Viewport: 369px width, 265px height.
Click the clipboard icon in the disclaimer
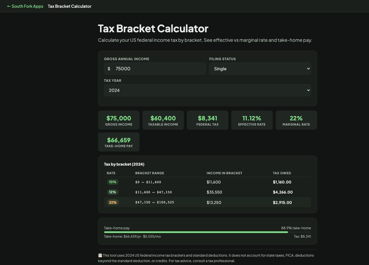pyautogui.click(x=100, y=255)
